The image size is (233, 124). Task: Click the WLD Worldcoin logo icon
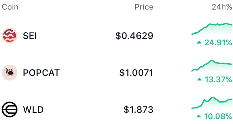[x=10, y=109]
